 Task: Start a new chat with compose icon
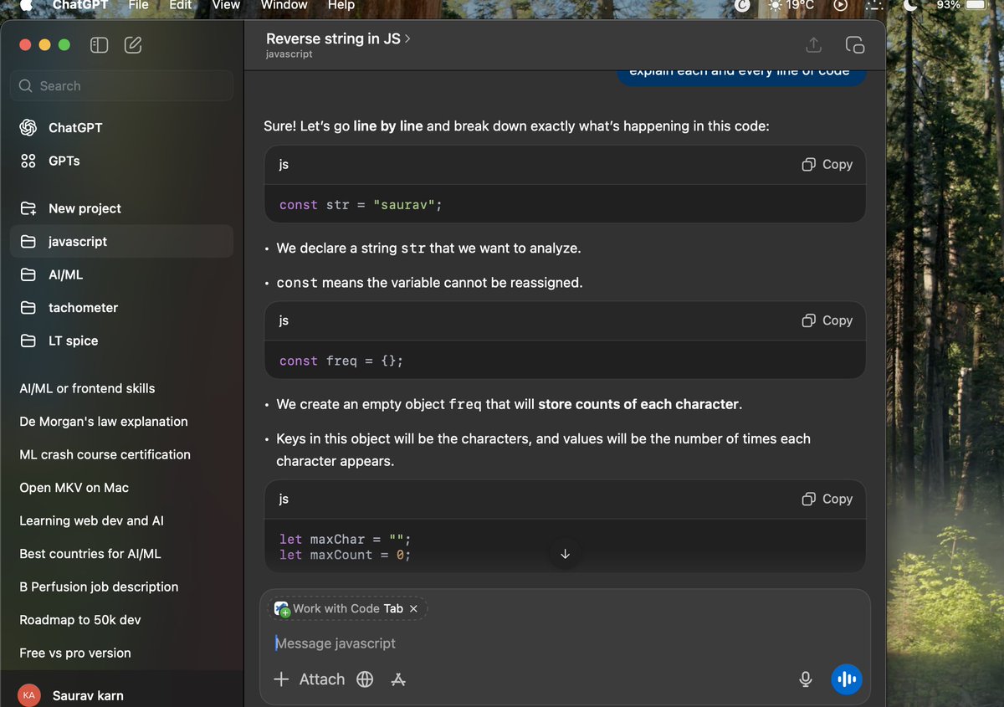coord(132,45)
